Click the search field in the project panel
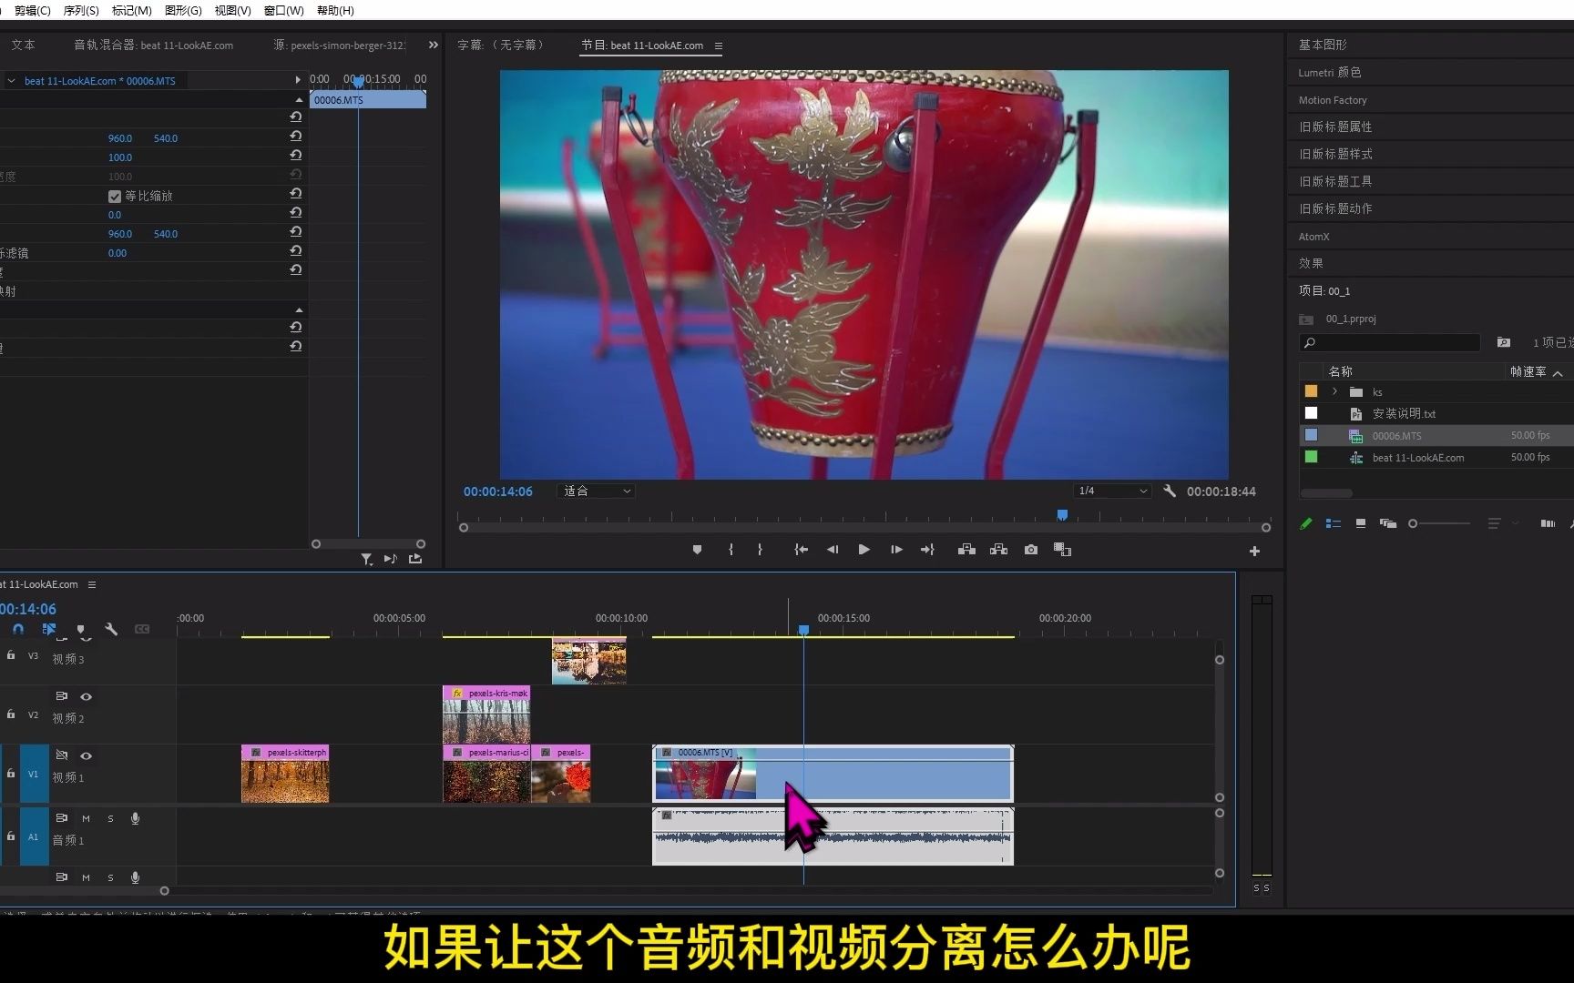This screenshot has width=1574, height=983. click(x=1389, y=343)
